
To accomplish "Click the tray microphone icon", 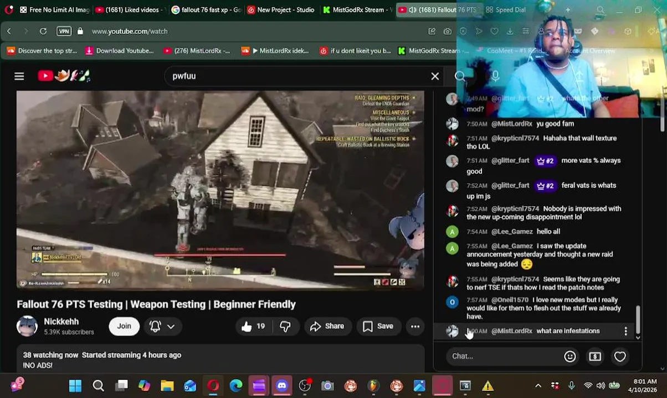I will point(572,386).
